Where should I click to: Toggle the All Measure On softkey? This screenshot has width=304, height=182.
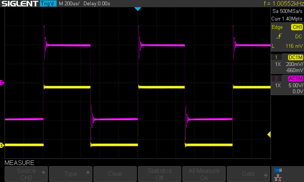click(x=204, y=174)
